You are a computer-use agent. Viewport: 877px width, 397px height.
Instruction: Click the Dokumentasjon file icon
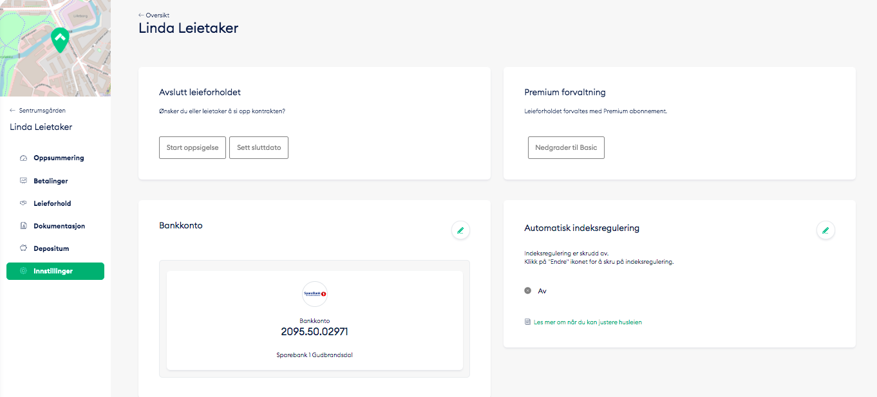(24, 226)
